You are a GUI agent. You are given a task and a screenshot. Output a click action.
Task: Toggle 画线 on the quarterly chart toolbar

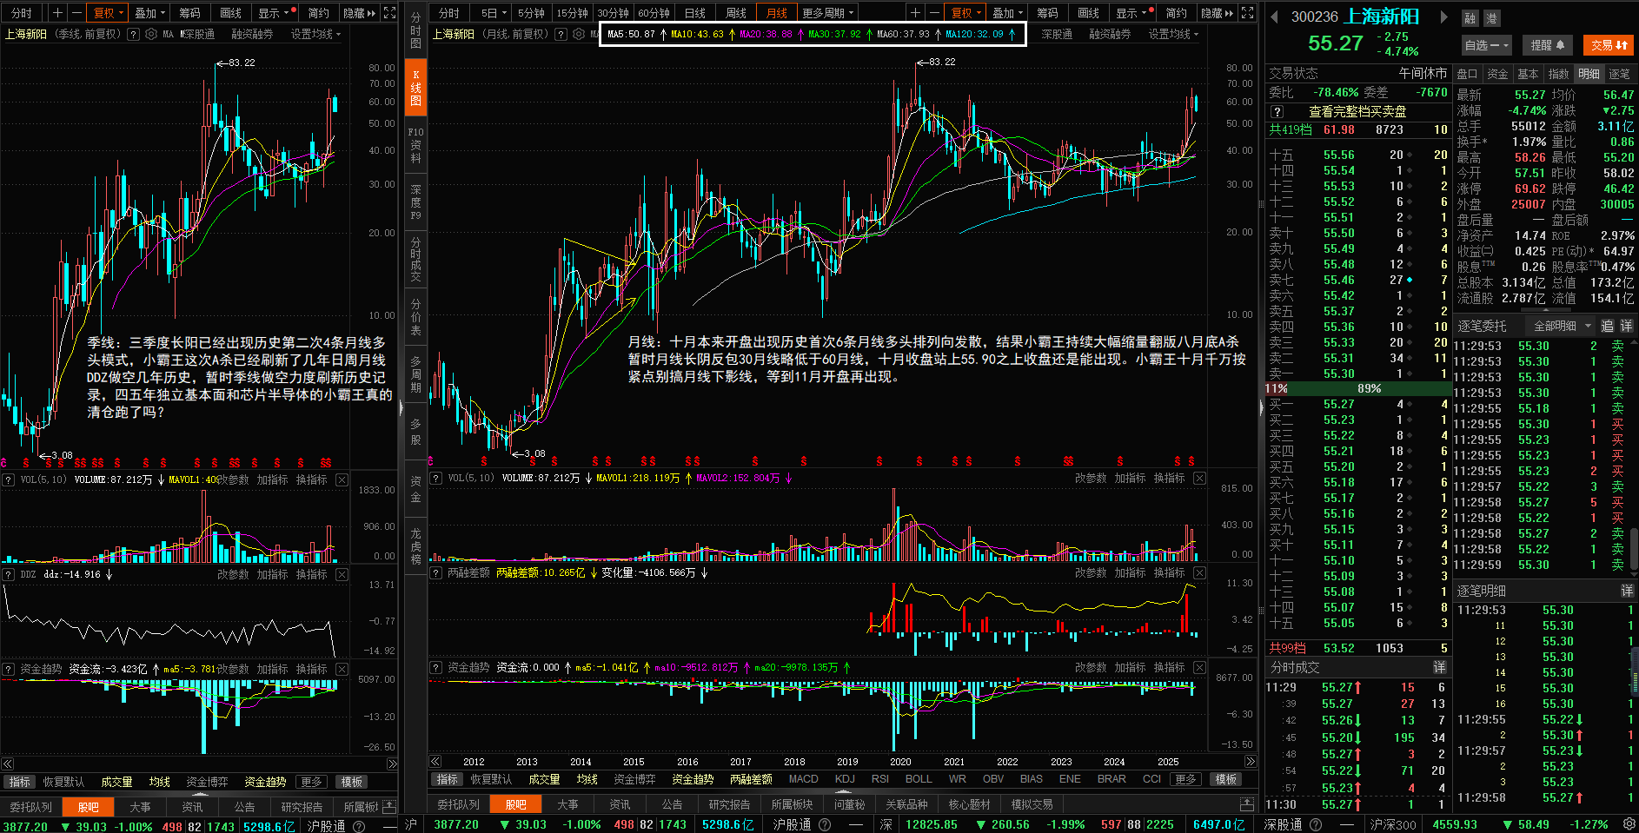coord(230,13)
